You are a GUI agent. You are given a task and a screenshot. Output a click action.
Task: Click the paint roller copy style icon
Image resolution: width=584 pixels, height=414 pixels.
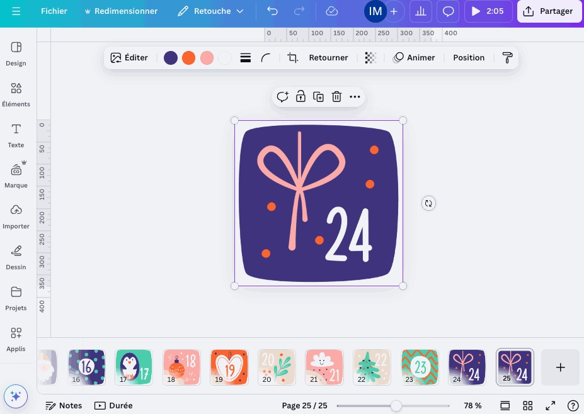click(x=507, y=58)
